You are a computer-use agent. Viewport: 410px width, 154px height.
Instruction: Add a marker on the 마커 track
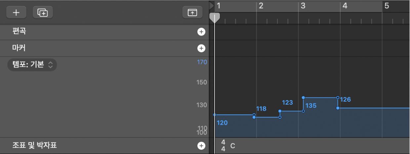(x=201, y=48)
